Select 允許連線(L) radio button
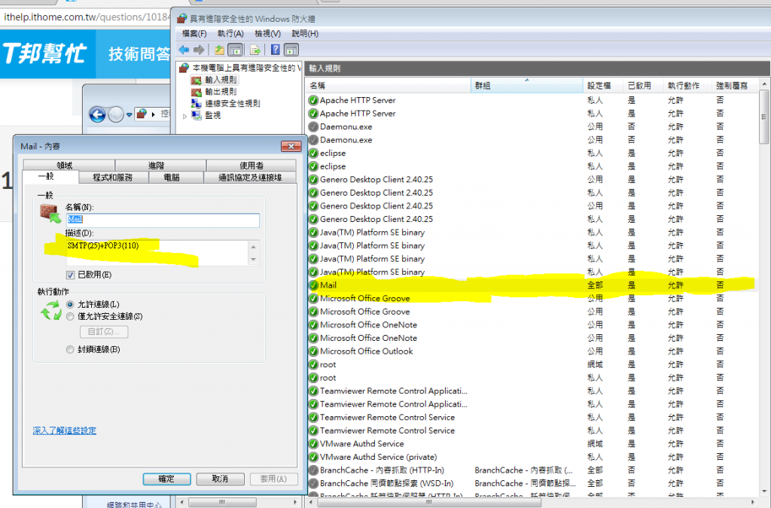The width and height of the screenshot is (771, 508). click(70, 305)
